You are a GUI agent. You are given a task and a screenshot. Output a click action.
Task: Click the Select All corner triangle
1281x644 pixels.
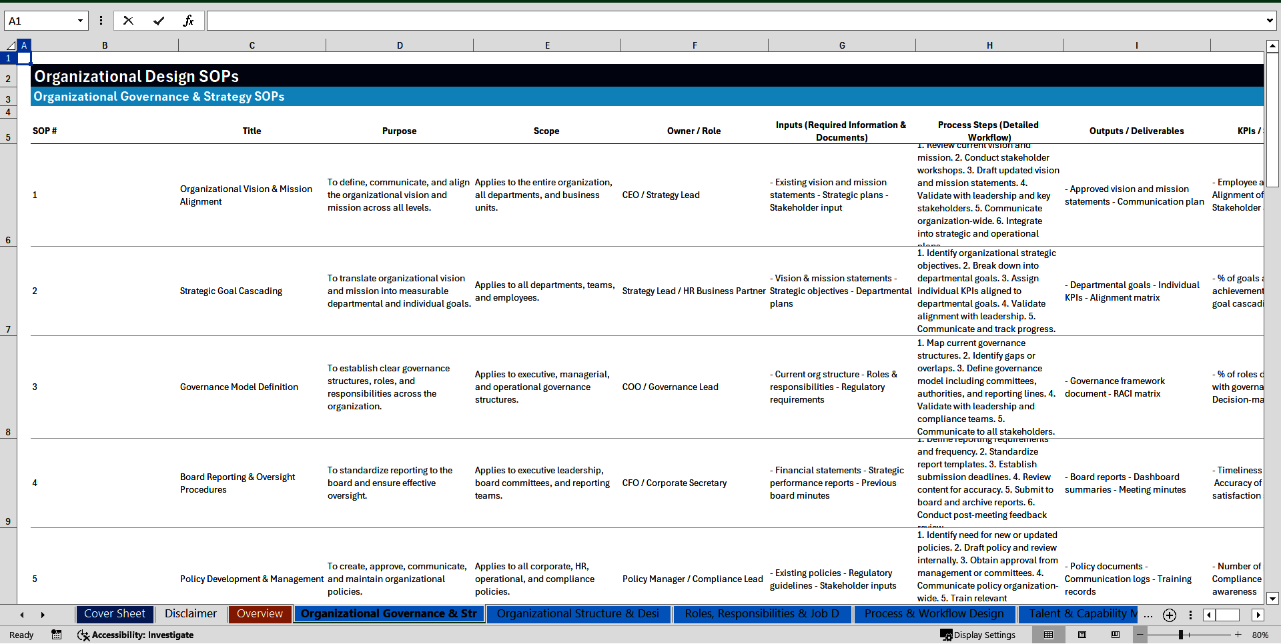[11, 45]
